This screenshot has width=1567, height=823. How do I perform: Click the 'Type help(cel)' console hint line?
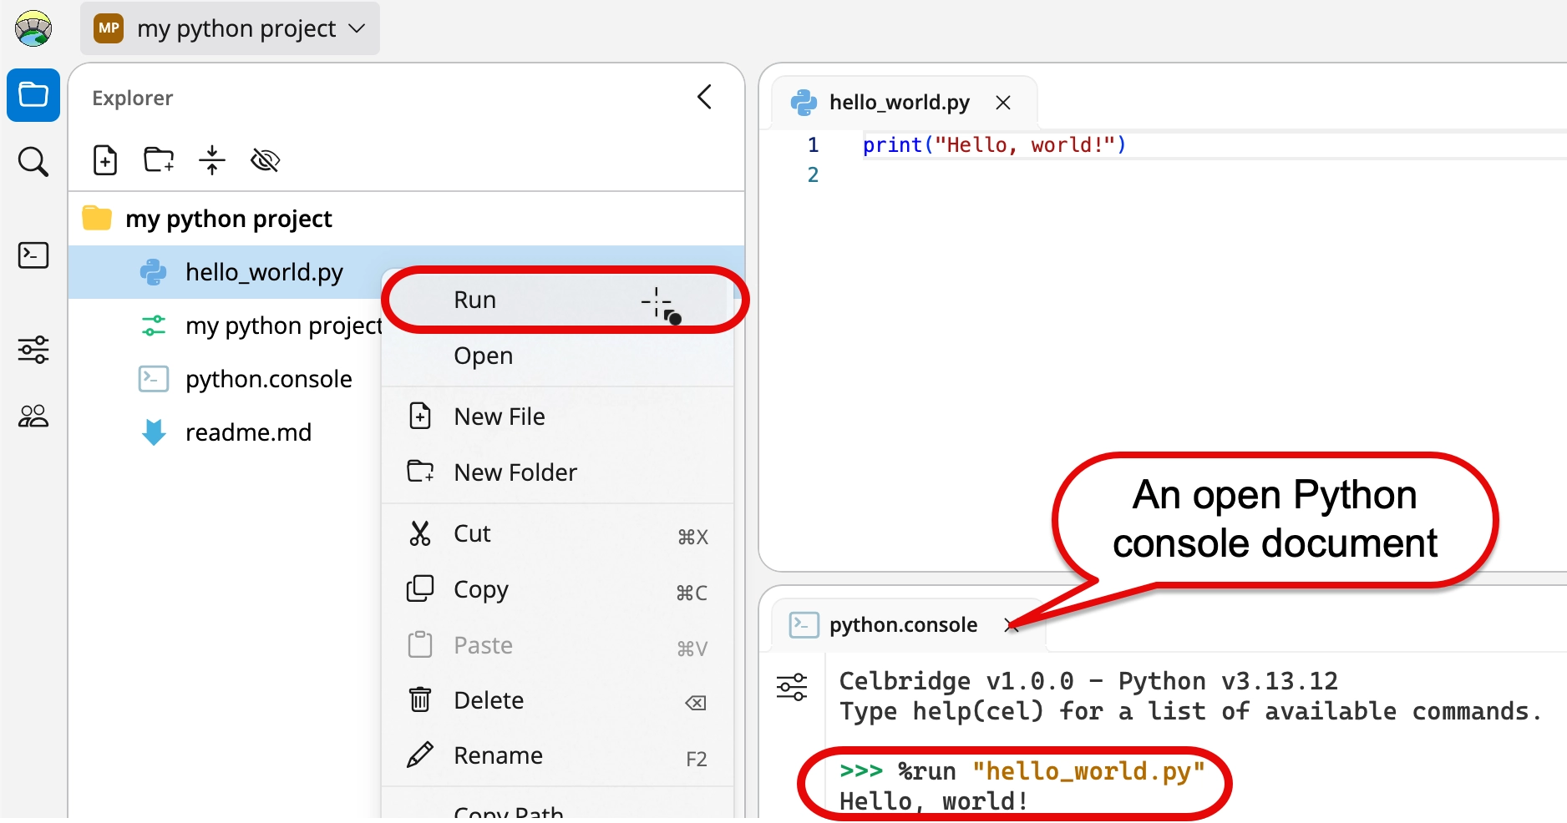pos(1190,711)
